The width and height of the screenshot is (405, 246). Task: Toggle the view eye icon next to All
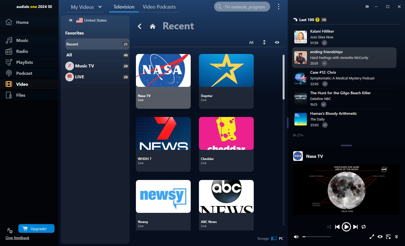tap(277, 42)
